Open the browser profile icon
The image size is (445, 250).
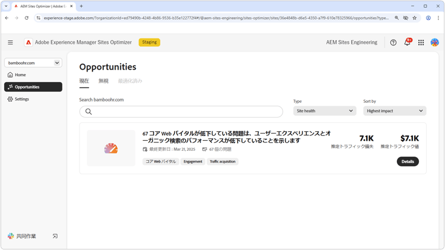coord(428,18)
